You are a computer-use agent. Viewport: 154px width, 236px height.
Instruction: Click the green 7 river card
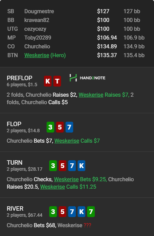[x=91, y=212]
